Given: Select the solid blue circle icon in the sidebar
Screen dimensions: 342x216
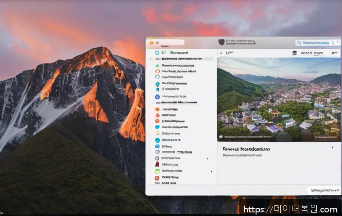Looking at the screenshot, I should pos(157,96).
